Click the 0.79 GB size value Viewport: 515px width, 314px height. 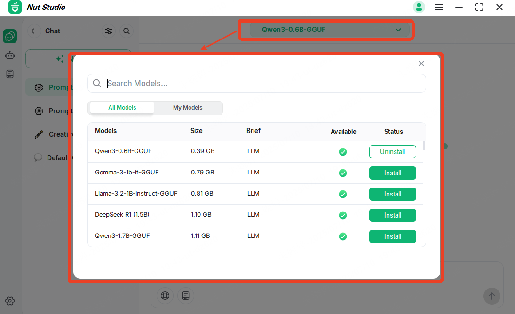click(x=202, y=172)
